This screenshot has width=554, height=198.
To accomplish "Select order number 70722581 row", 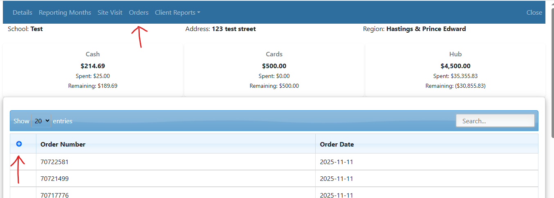I will click(54, 162).
